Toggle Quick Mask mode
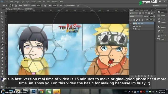Screen dimensions: 168x94 pos(2,84)
